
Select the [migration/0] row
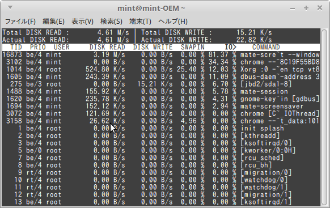161,172
